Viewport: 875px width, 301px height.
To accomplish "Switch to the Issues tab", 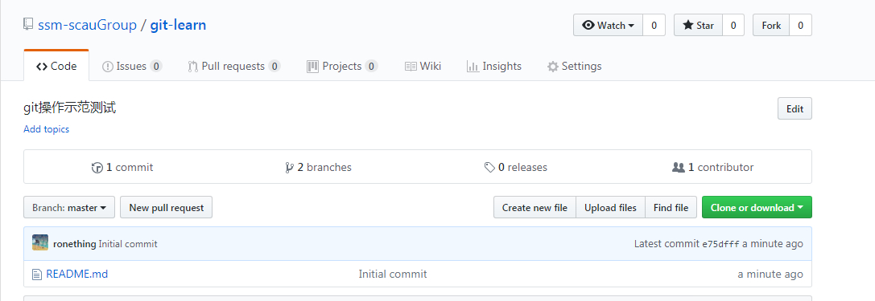I will 132,66.
